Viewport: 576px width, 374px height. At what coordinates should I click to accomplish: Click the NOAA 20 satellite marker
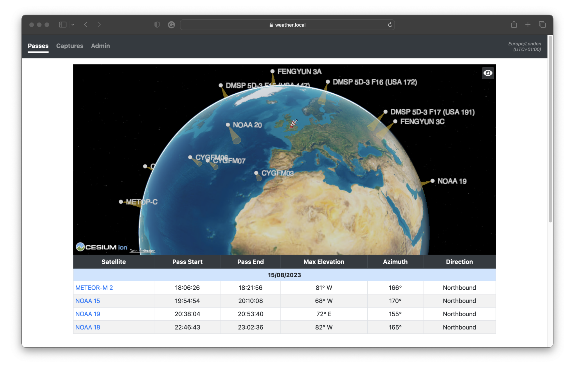pos(228,124)
